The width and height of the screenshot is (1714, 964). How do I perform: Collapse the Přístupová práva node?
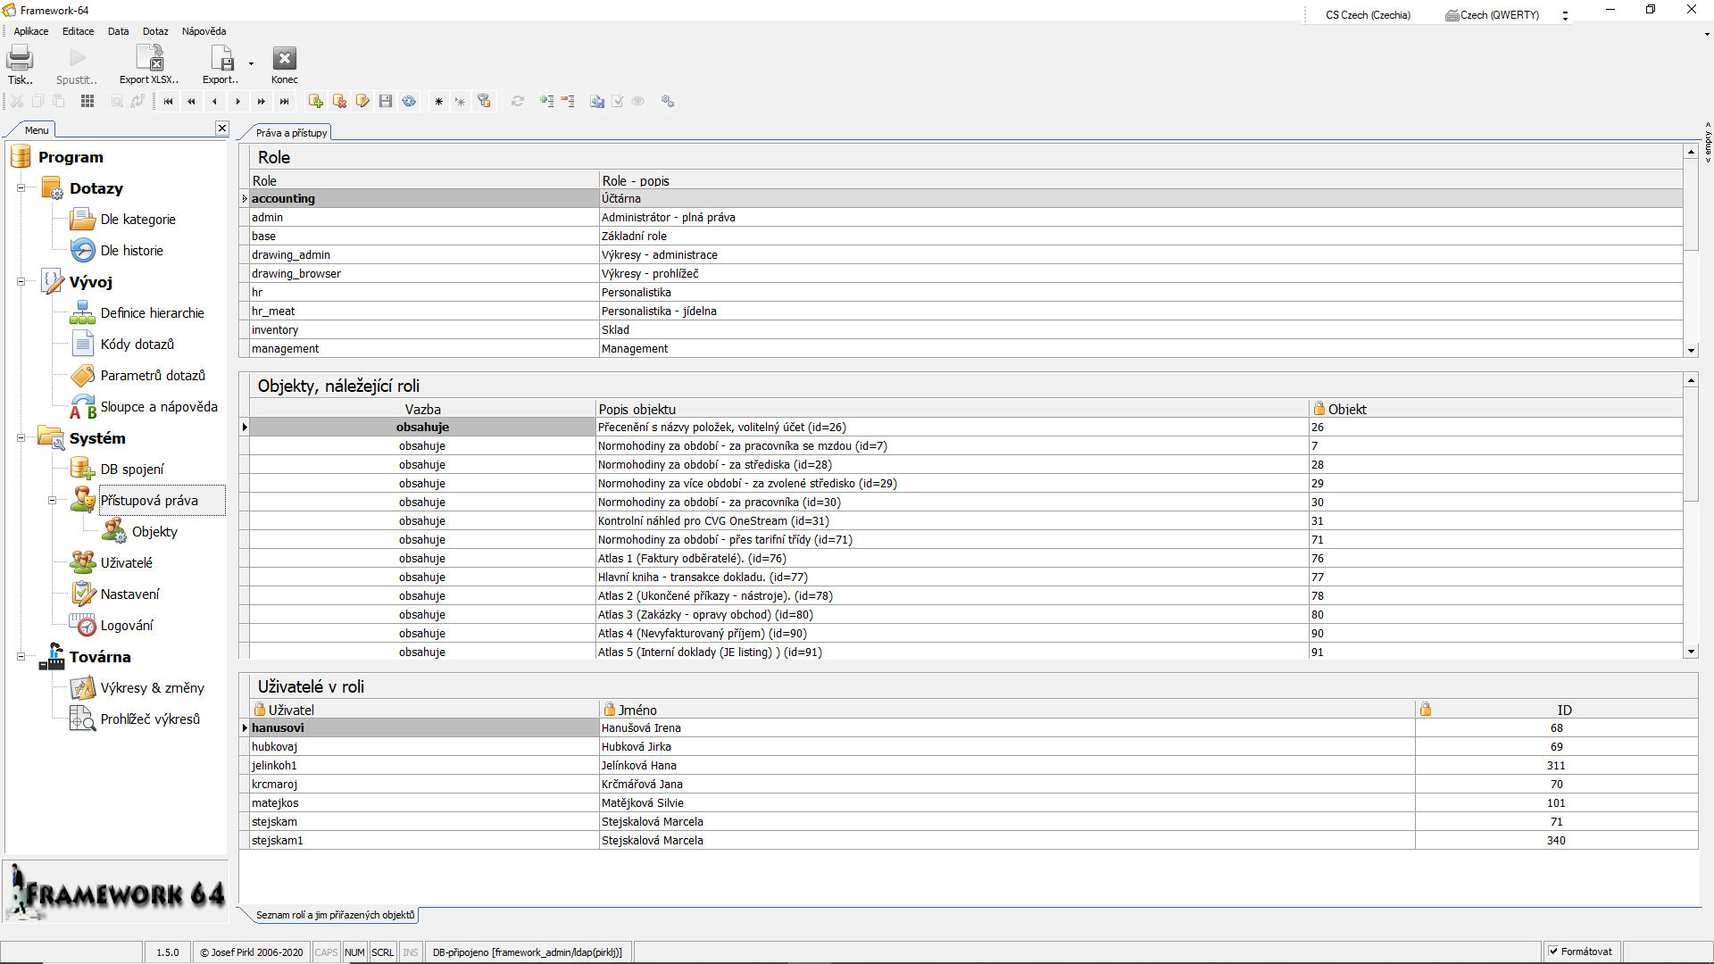(x=52, y=501)
